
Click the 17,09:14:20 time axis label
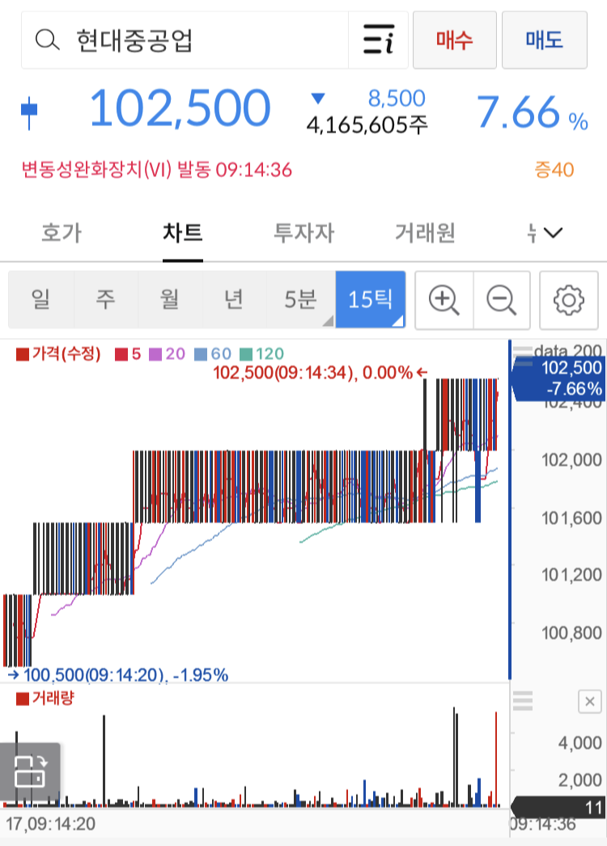[x=50, y=824]
